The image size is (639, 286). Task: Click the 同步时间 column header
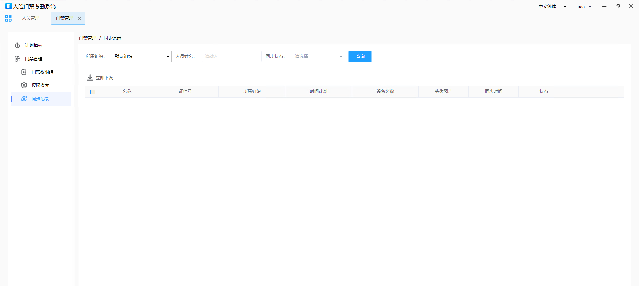pos(493,92)
